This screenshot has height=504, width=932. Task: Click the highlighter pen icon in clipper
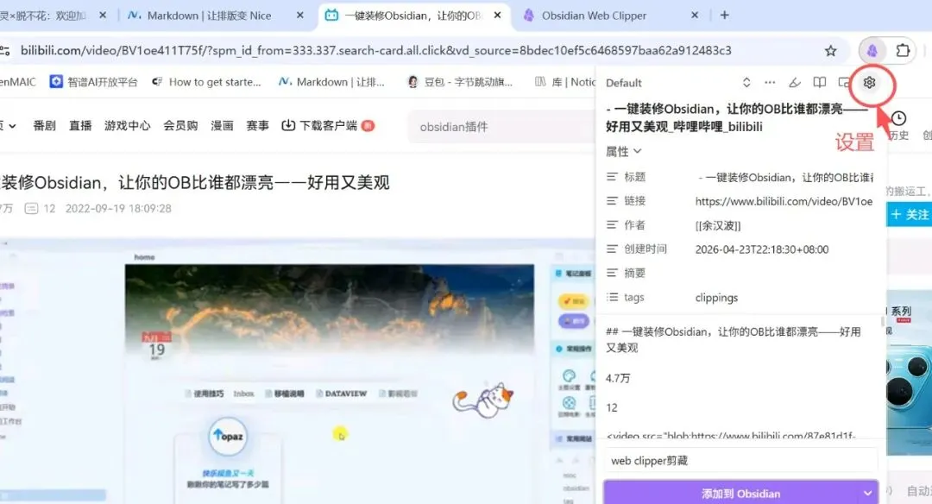tap(795, 83)
